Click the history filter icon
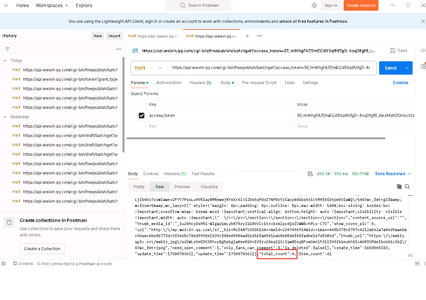Viewport: 426px width, 300px height. tap(7, 49)
